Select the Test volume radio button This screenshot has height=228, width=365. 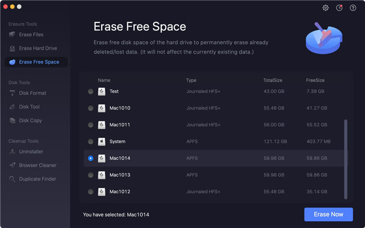pyautogui.click(x=91, y=91)
